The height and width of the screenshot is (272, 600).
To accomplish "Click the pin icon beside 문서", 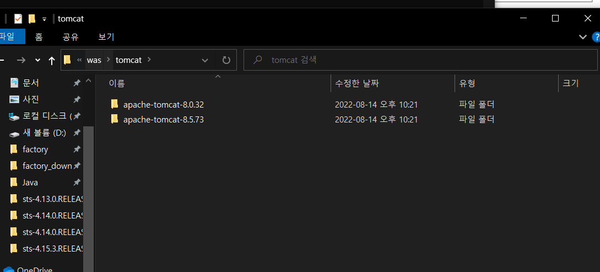I will click(x=77, y=83).
